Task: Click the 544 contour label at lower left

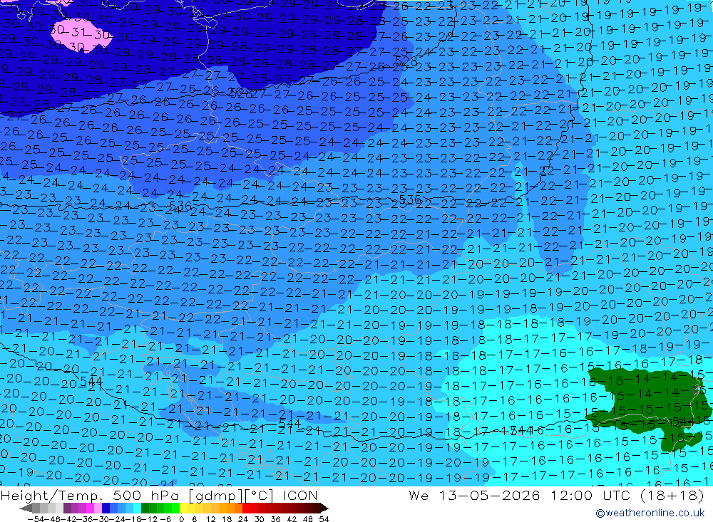Action: click(91, 382)
